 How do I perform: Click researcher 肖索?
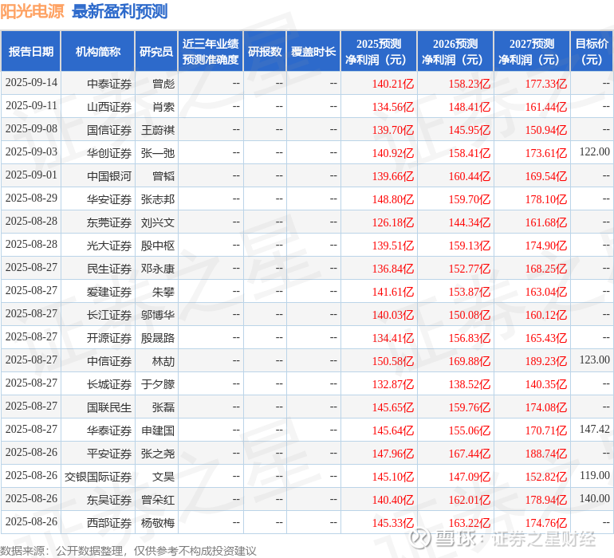tap(163, 107)
